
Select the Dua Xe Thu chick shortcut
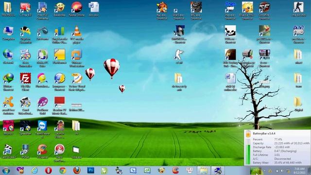(247, 11)
